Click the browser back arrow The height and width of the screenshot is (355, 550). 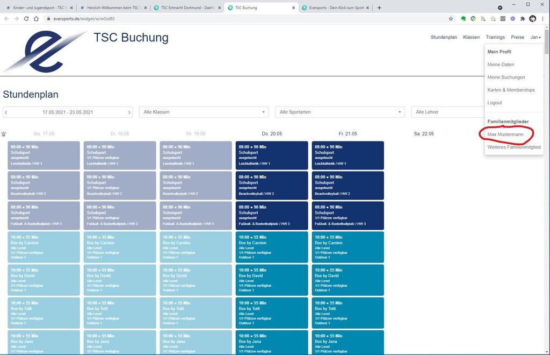6,19
